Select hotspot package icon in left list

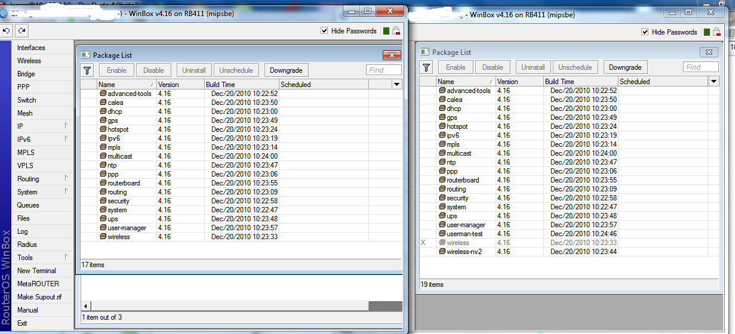pos(103,129)
